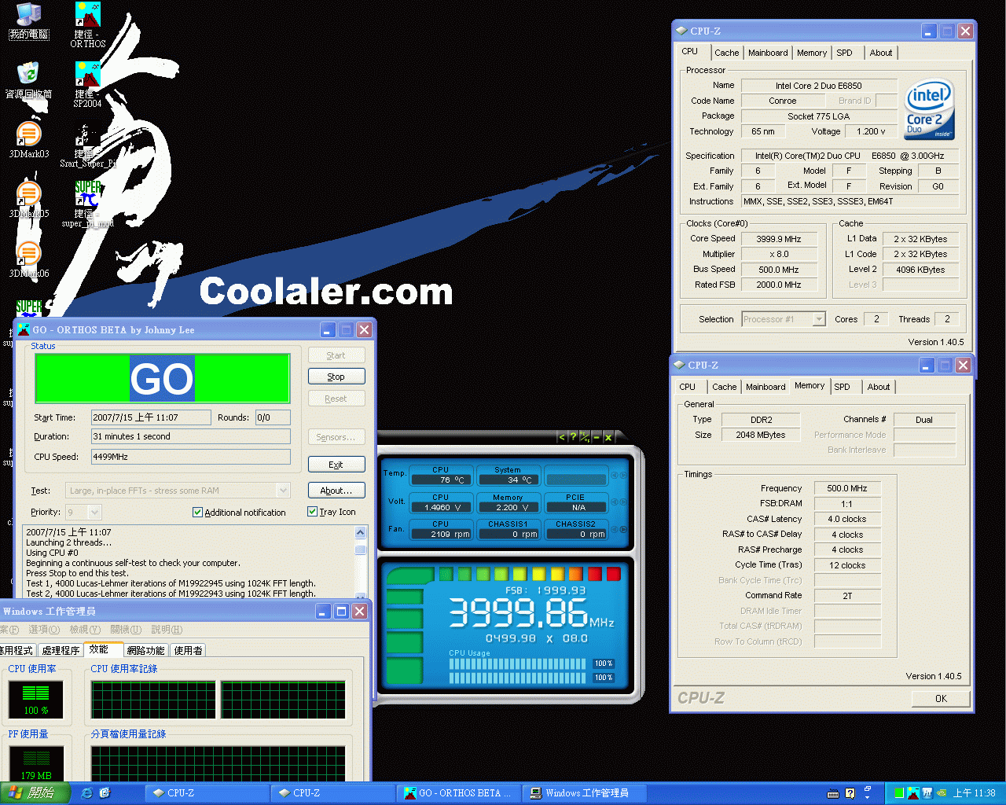The width and height of the screenshot is (1006, 805).
Task: Click the Core Speed value 3999.9 MHz
Action: pos(779,239)
